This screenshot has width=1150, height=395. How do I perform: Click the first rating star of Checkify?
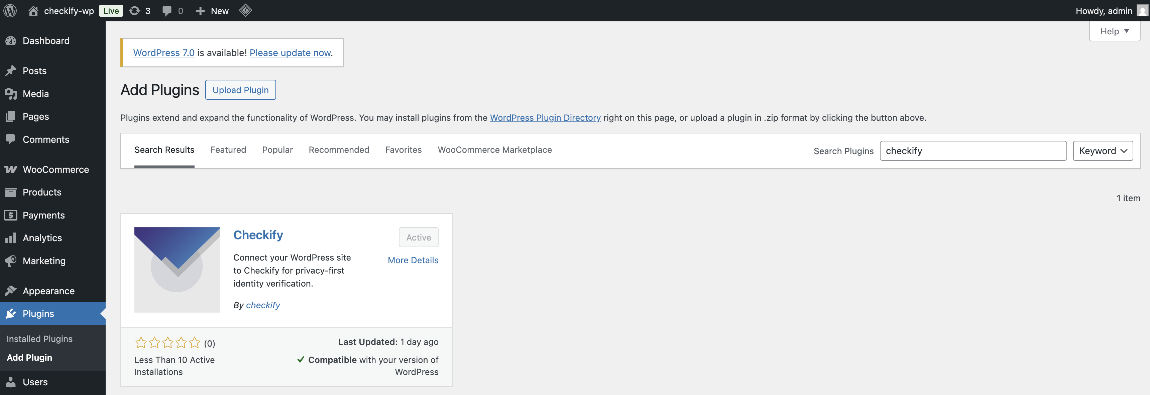141,342
